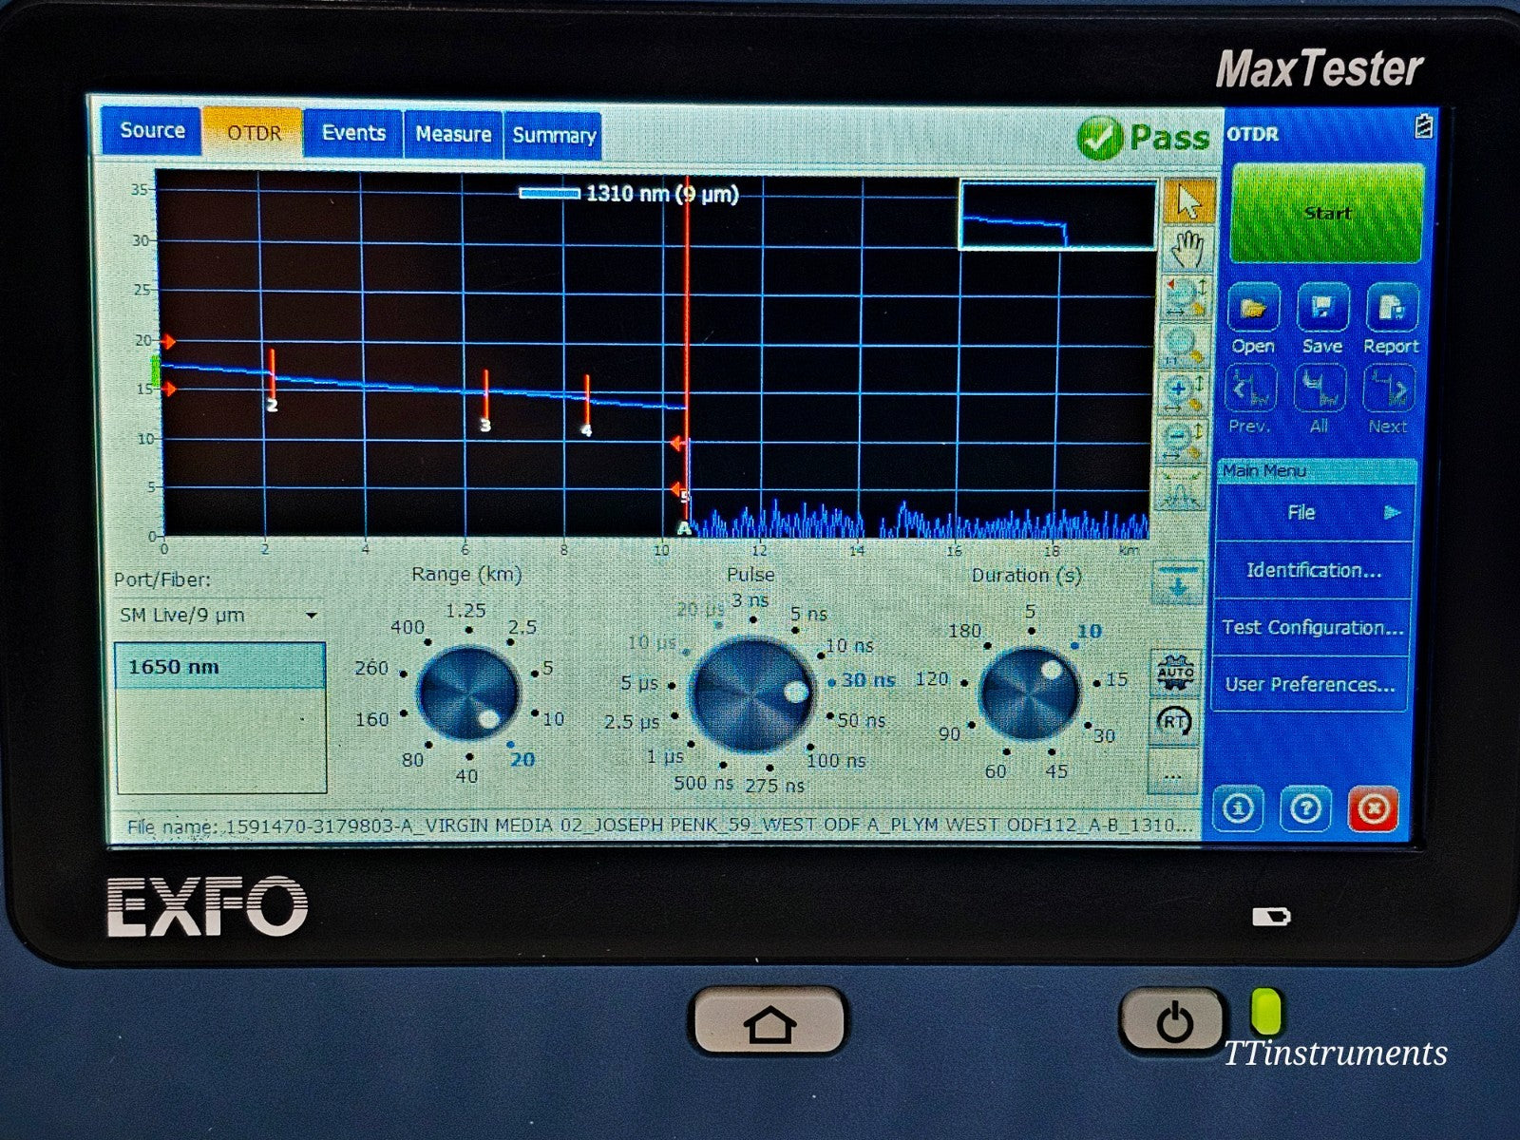The image size is (1520, 1140).
Task: Zoom in with the plus magnifier
Action: click(1183, 392)
